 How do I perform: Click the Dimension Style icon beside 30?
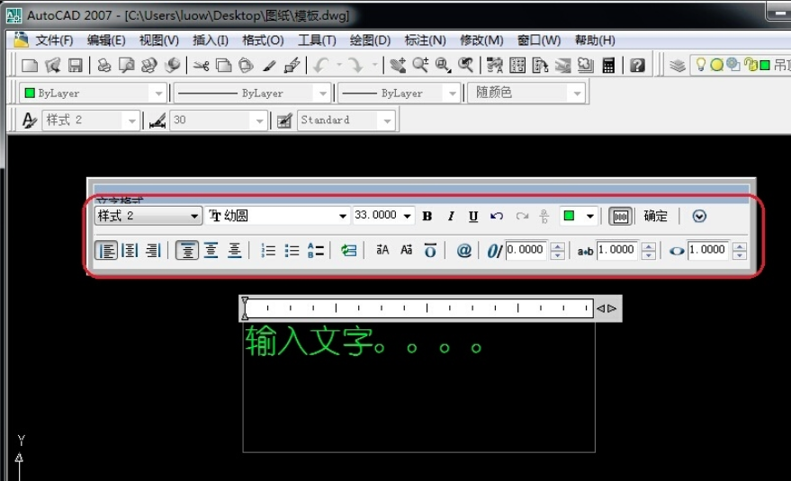coord(157,120)
